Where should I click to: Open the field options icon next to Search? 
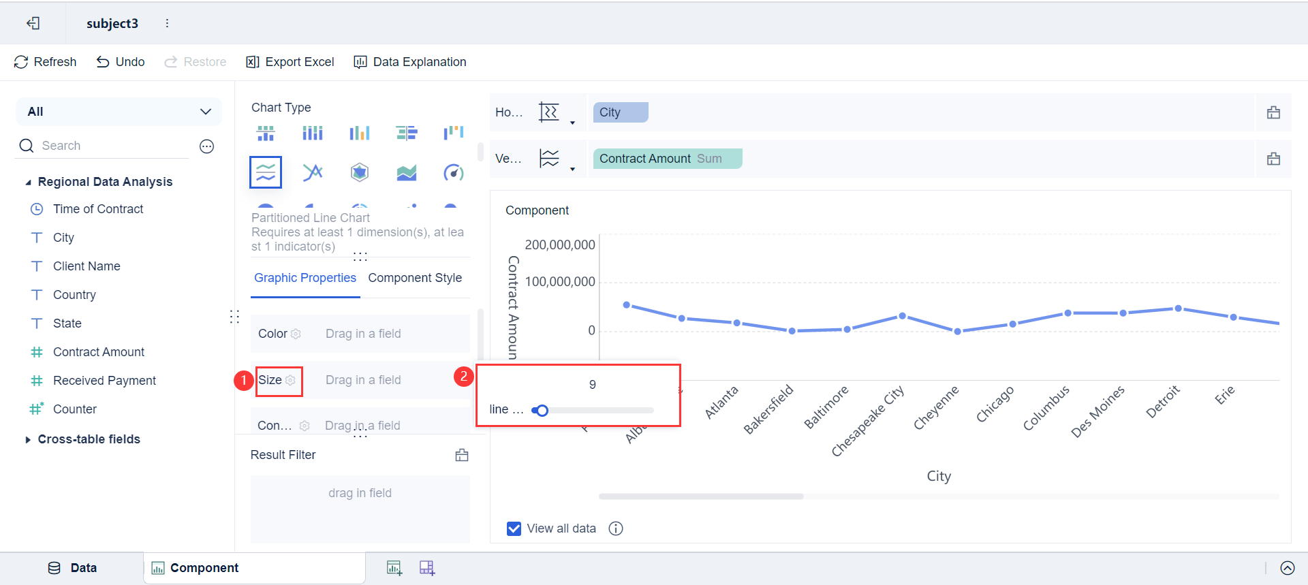click(207, 146)
